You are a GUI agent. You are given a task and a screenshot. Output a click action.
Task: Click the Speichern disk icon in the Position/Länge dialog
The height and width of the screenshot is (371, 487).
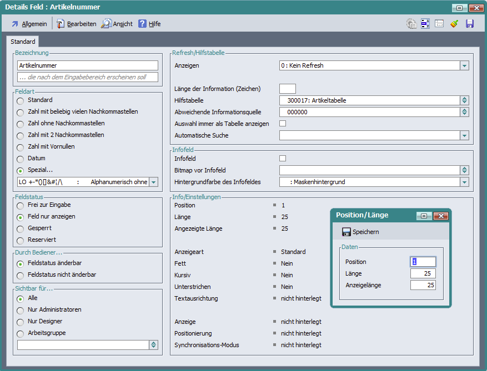[347, 232]
